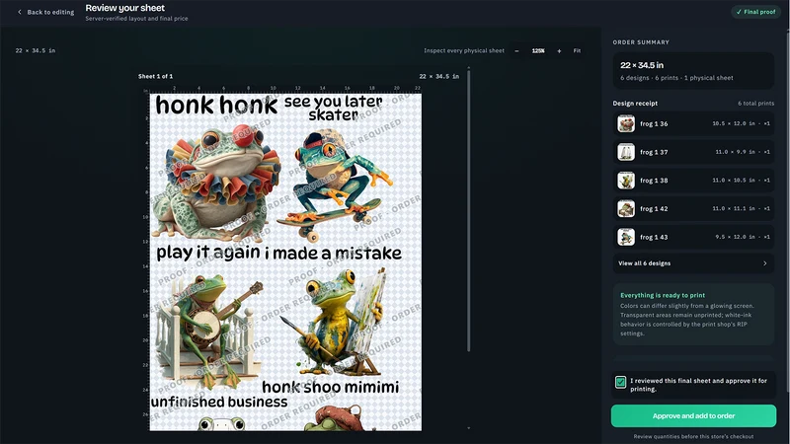The height and width of the screenshot is (444, 790).
Task: Click the Sheet 1 of 1 label
Action: (156, 77)
